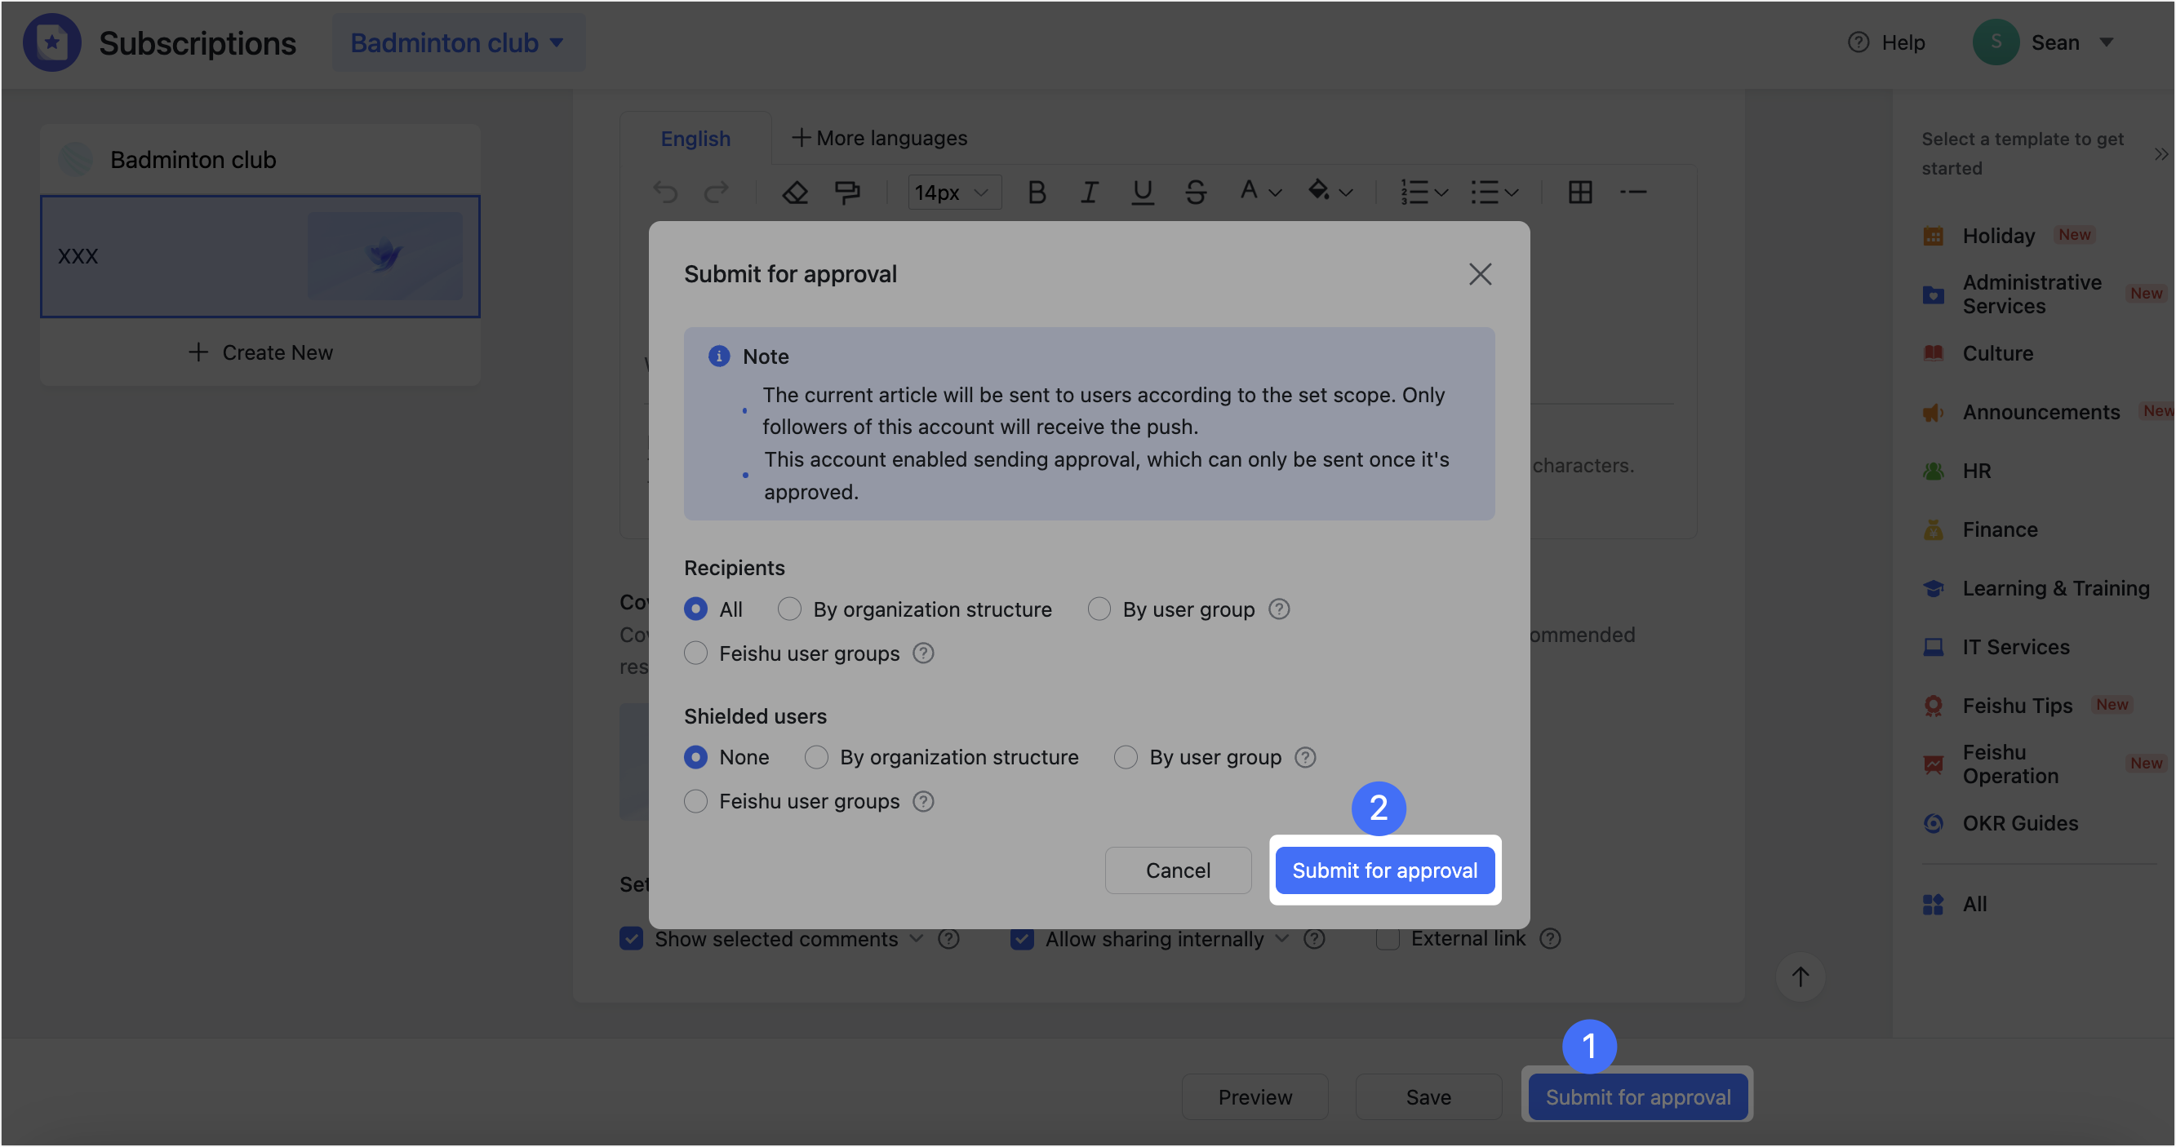Toggle Show selected comments checkbox
Image resolution: width=2176 pixels, height=1147 pixels.
click(631, 937)
